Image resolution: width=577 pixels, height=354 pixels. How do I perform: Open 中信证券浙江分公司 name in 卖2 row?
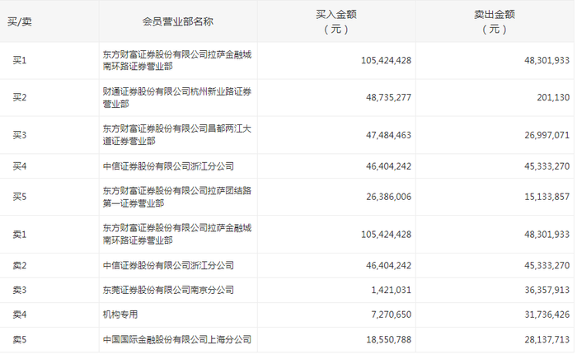point(168,265)
